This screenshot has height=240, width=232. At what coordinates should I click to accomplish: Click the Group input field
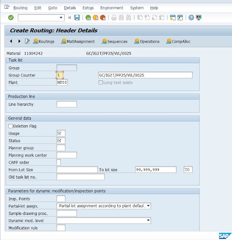pyautogui.click(x=67, y=68)
